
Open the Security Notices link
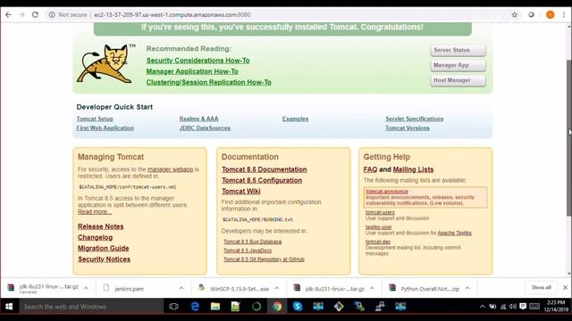click(104, 259)
